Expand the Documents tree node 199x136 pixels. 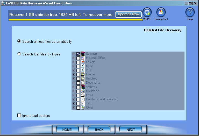[74, 83]
